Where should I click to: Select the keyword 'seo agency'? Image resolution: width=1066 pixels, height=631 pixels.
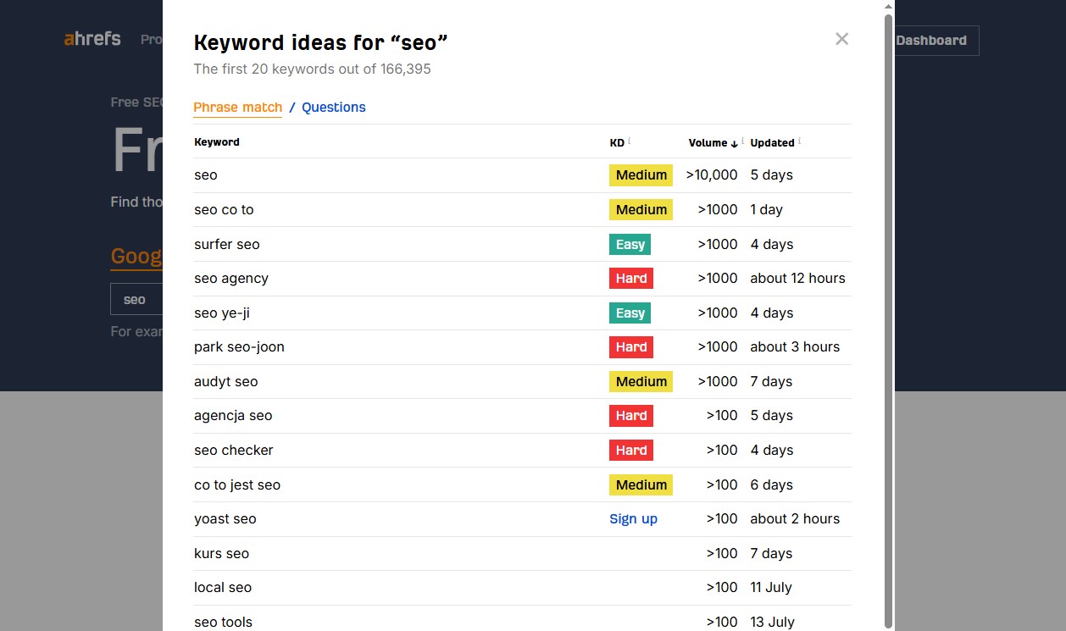click(x=231, y=279)
